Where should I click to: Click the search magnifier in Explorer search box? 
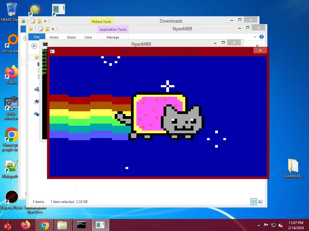point(257,46)
